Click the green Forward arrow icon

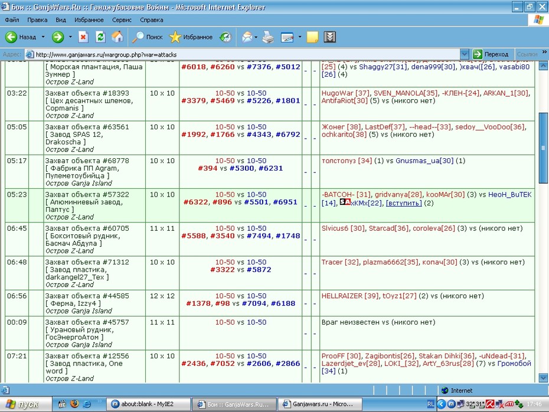point(58,37)
